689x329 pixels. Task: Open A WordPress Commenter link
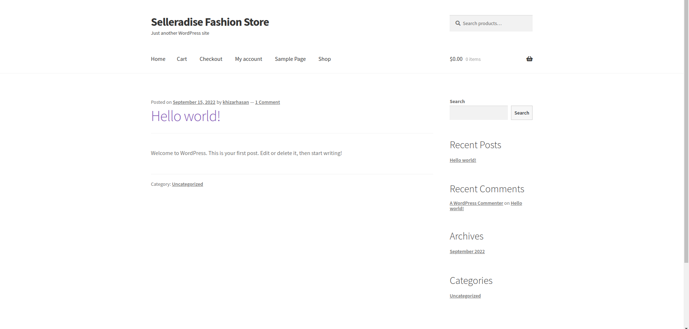coord(476,203)
